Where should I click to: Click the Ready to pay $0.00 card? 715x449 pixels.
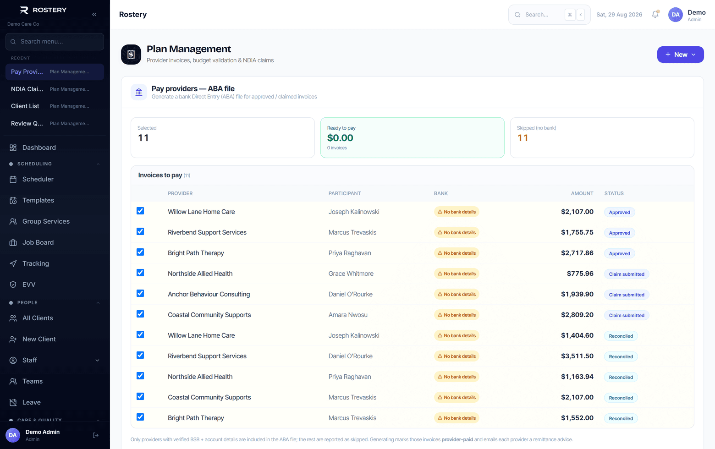(412, 138)
